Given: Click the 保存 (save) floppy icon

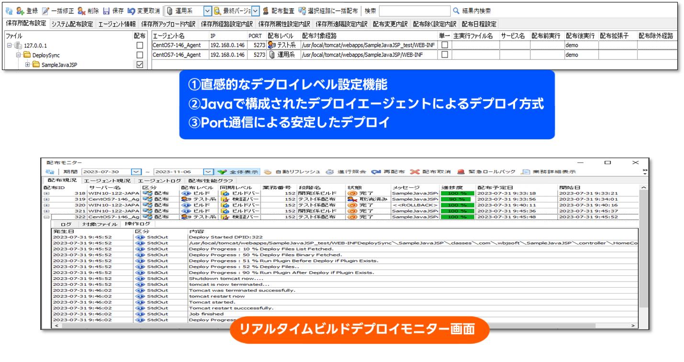Looking at the screenshot, I should click(107, 11).
